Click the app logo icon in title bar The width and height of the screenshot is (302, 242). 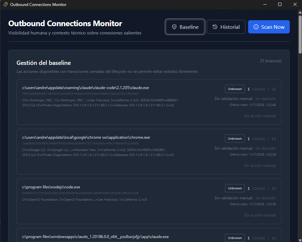[x=6, y=4]
